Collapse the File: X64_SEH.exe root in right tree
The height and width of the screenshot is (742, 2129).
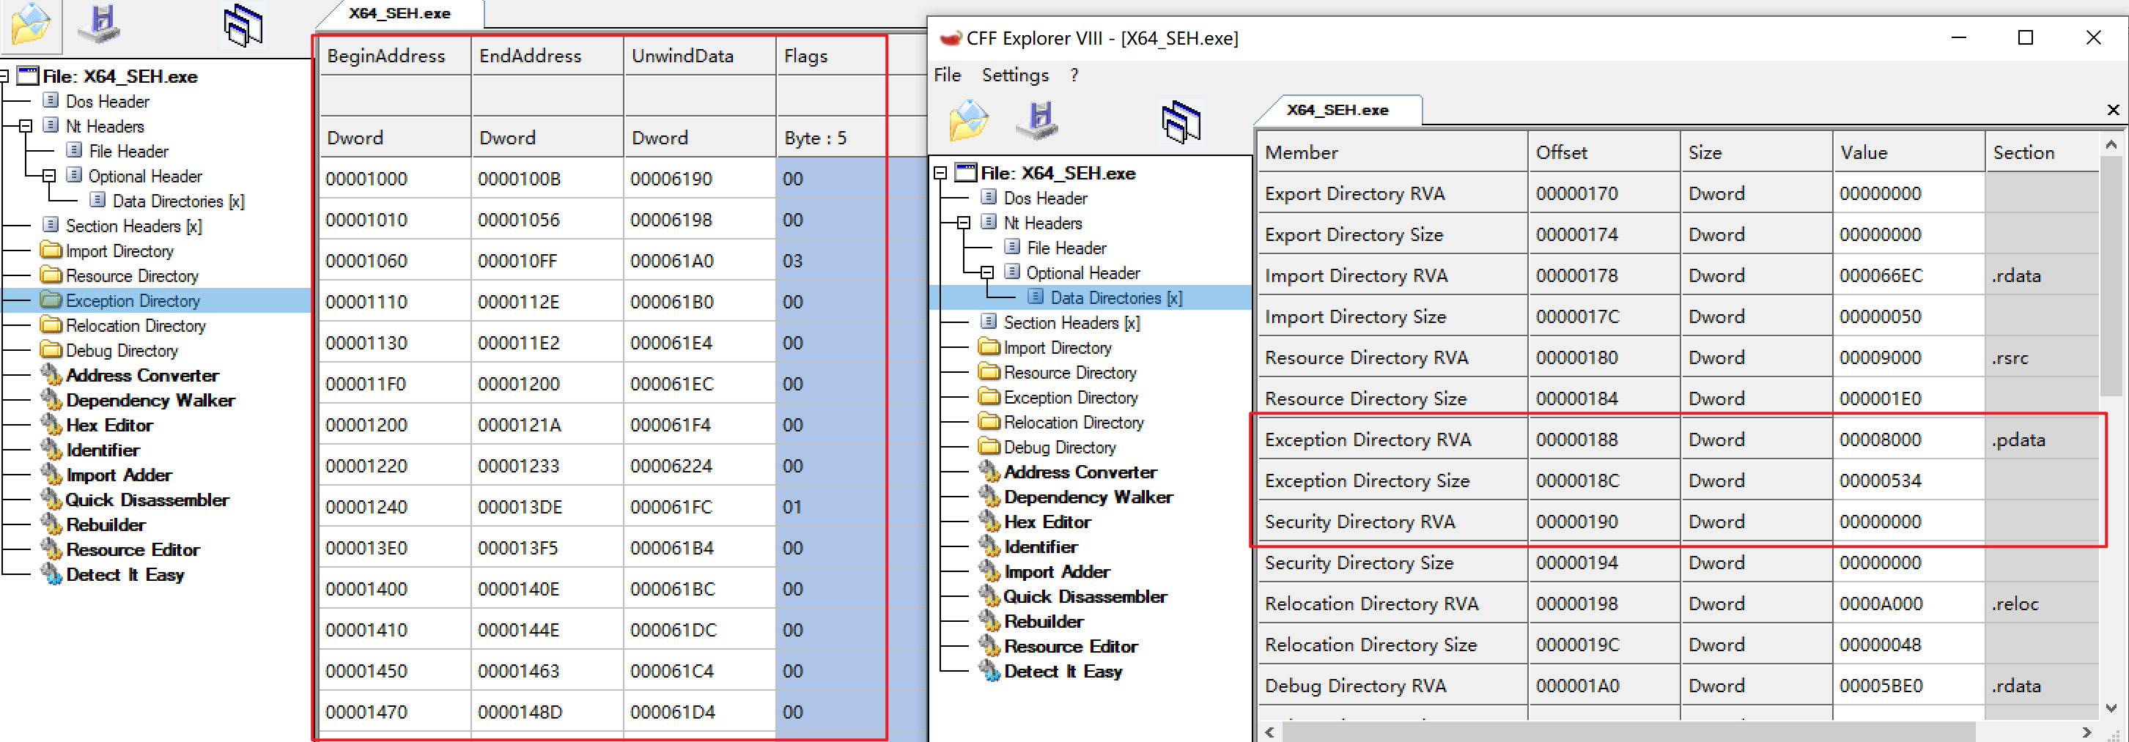pos(940,174)
